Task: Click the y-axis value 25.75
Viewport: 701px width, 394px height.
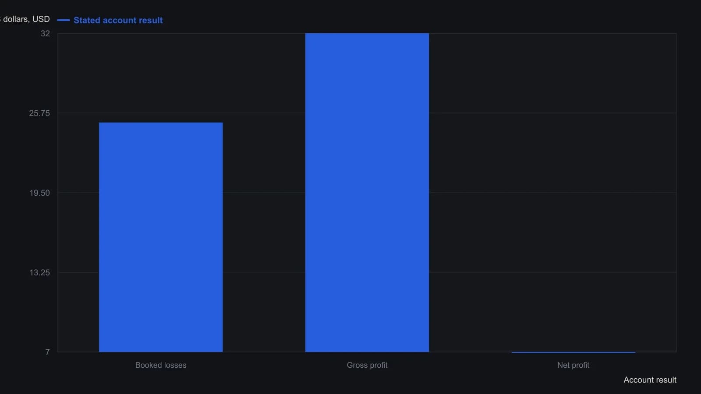Action: pos(39,113)
